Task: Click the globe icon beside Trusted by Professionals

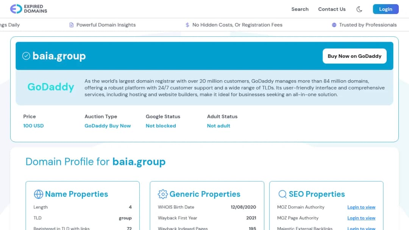Action: point(334,25)
